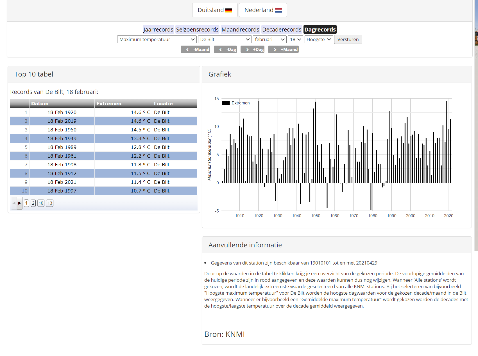Advance one day with +Dag arrow
The width and height of the screenshot is (478, 356).
[252, 50]
